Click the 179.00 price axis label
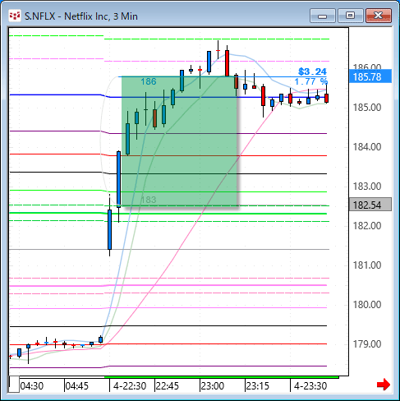The height and width of the screenshot is (401, 400). tap(367, 344)
